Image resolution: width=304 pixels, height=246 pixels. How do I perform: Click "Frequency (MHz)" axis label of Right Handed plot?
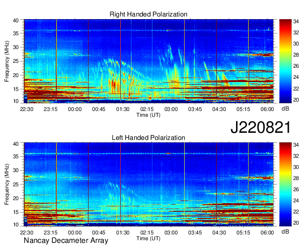(x=7, y=61)
